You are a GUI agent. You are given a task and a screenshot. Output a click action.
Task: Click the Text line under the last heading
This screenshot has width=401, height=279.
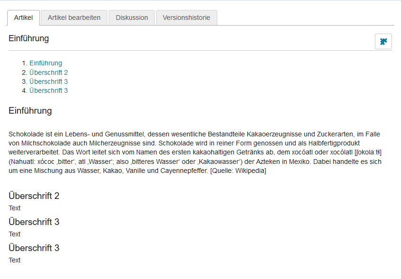click(14, 260)
